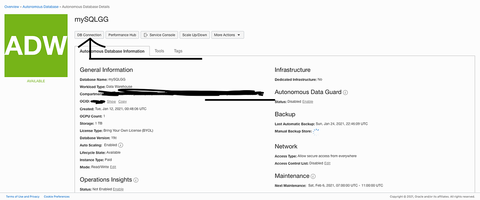Click the Auto Scaling info icon
The image size is (480, 200).
120,145
